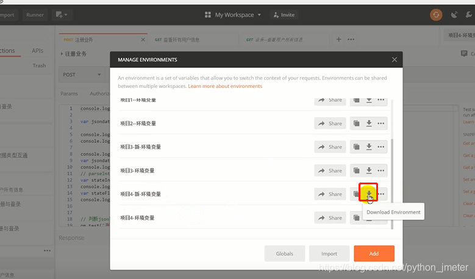Open more actions for 项目2--环境变量
The image size is (475, 279).
[380, 123]
